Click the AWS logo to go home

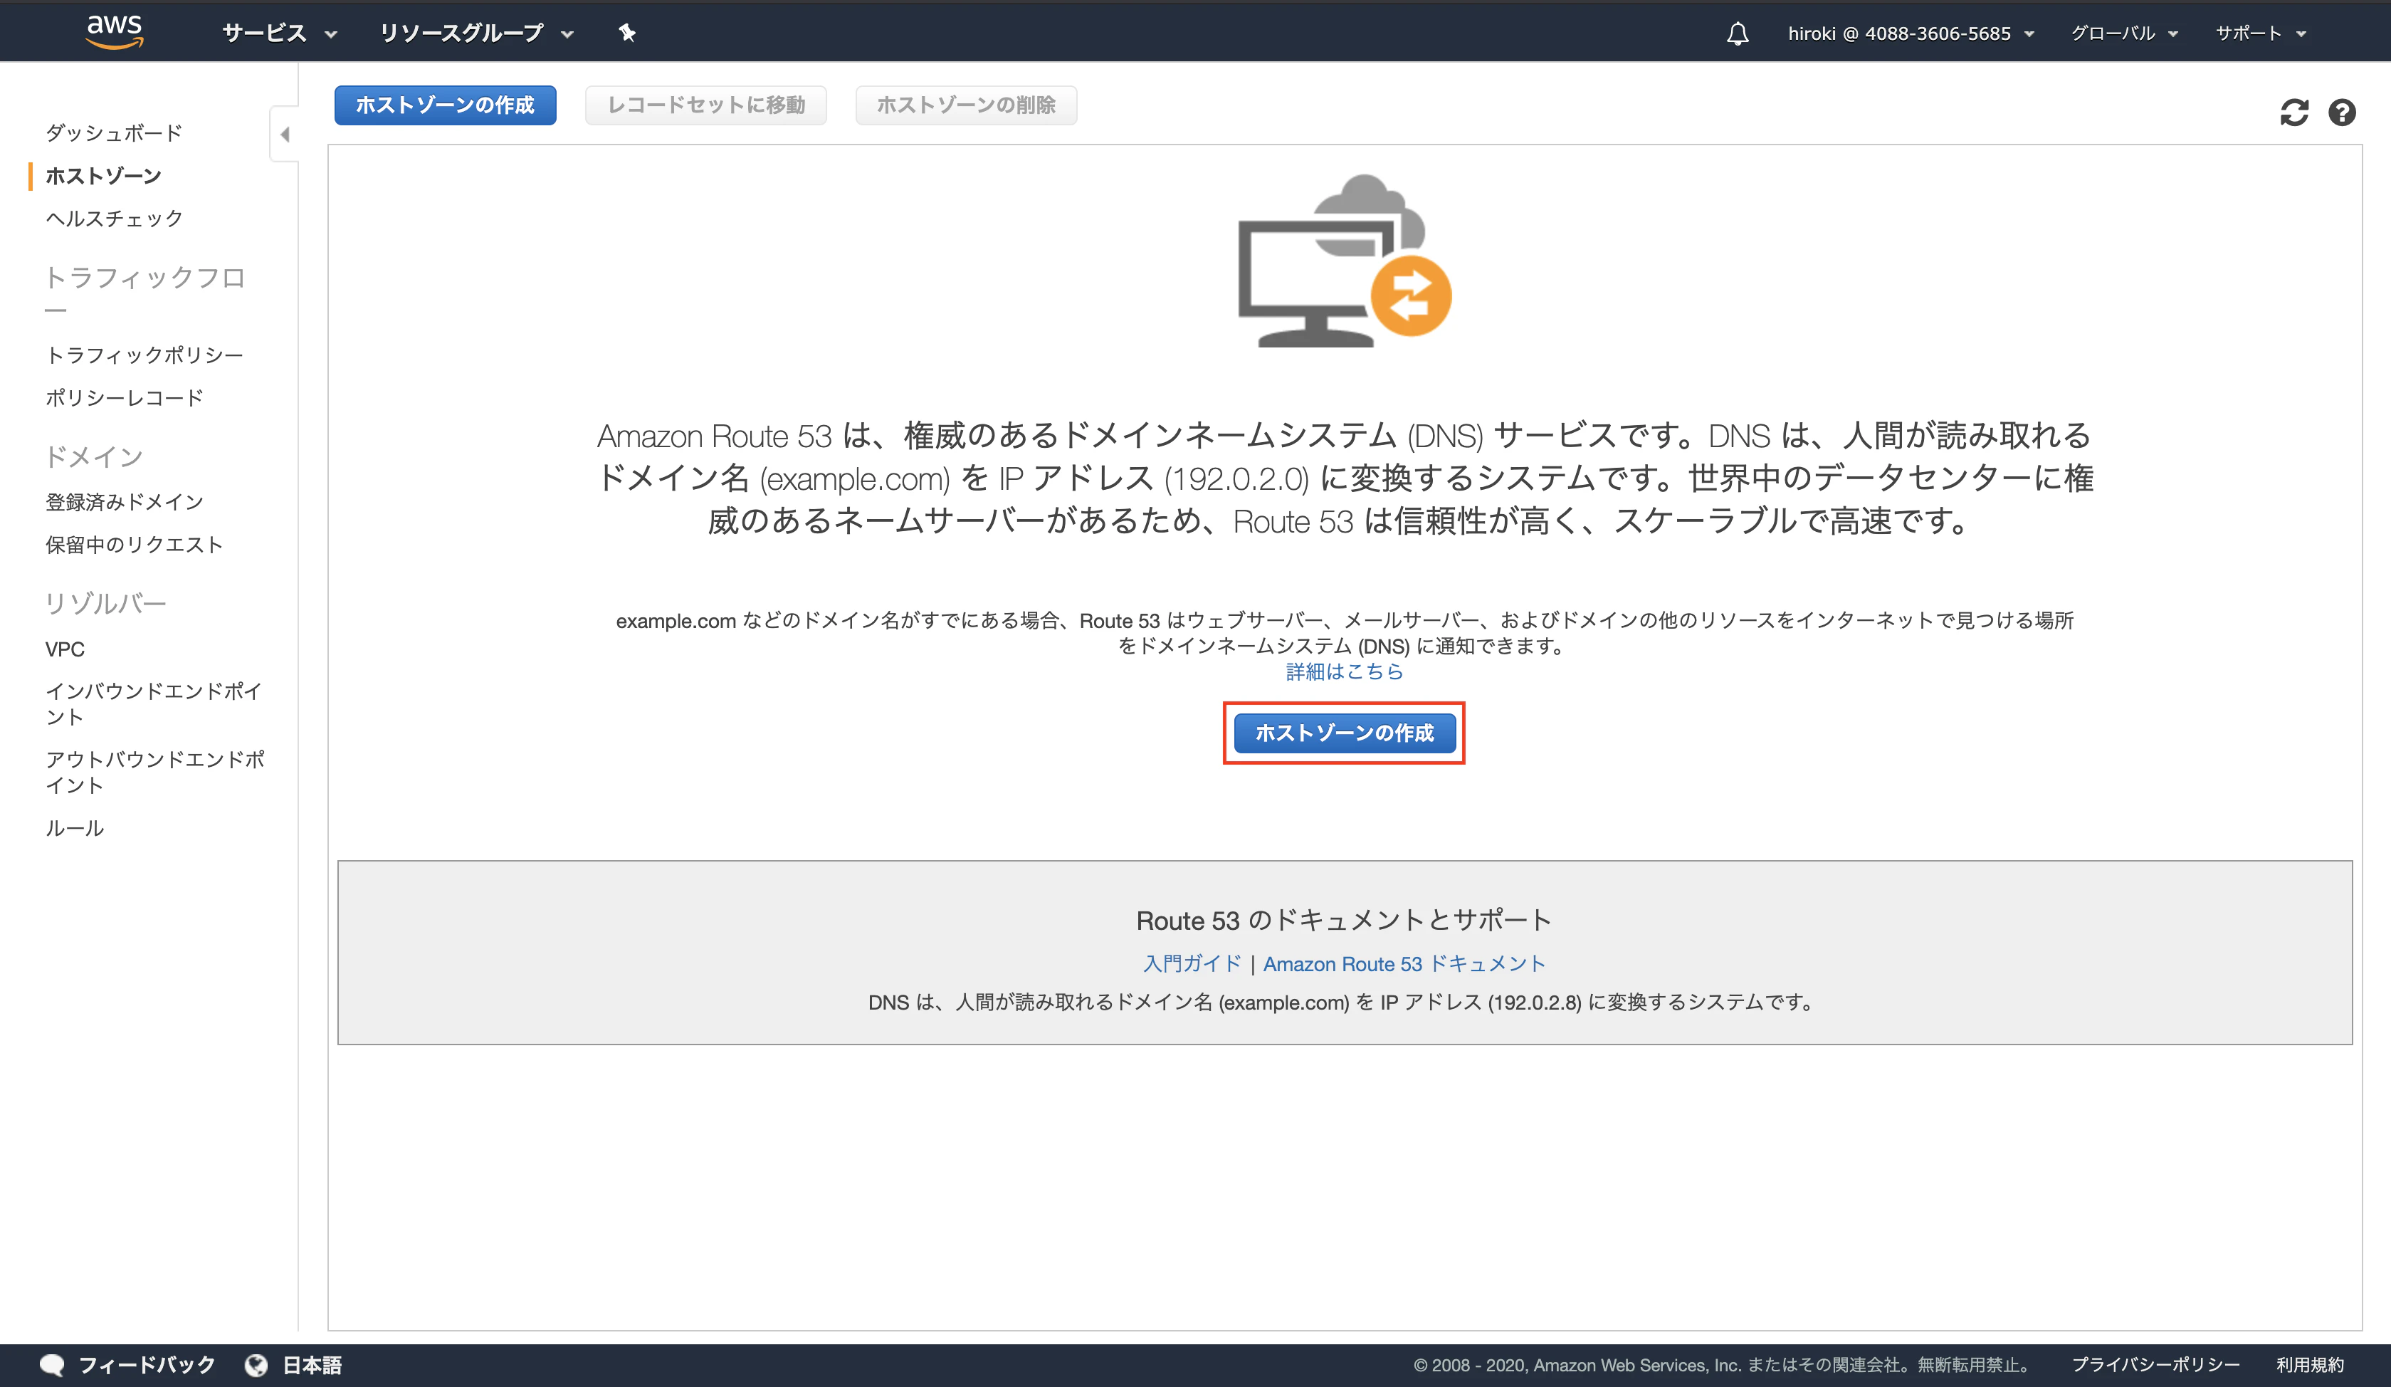coord(114,31)
